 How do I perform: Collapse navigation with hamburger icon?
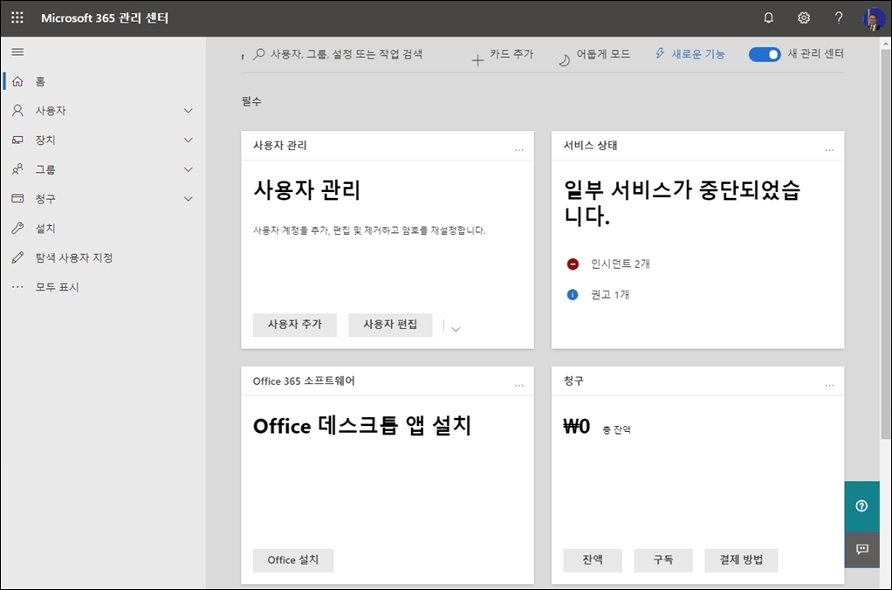[x=17, y=51]
